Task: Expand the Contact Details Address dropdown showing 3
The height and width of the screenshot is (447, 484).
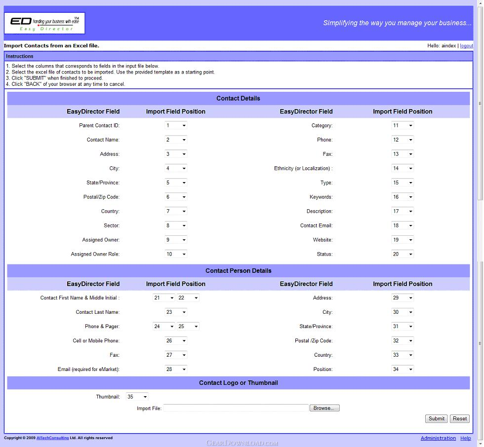Action: click(x=176, y=154)
